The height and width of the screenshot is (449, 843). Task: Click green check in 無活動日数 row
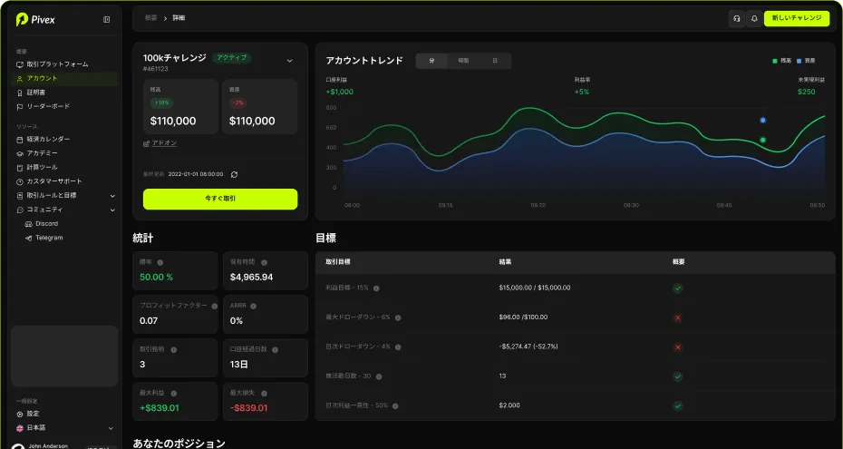(x=677, y=376)
